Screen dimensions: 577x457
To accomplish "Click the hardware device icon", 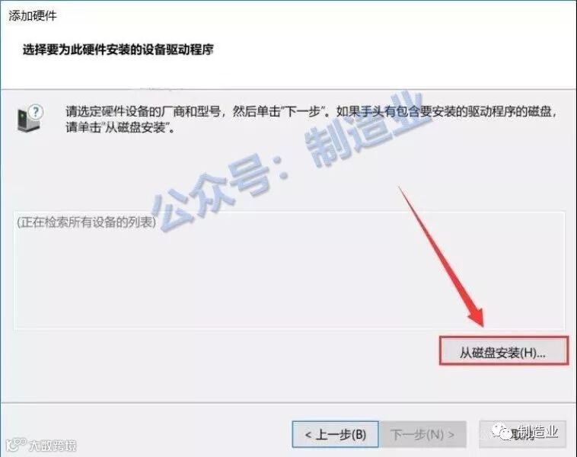I will click(x=28, y=120).
